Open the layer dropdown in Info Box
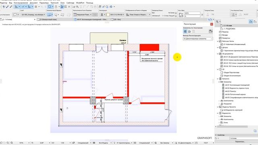 coord(33,14)
